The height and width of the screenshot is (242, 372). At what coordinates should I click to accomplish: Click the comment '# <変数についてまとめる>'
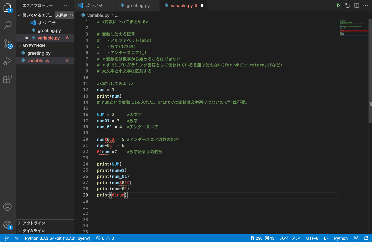click(x=123, y=22)
